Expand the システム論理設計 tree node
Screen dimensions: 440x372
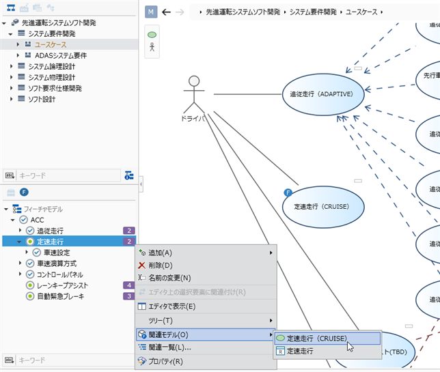(12, 66)
